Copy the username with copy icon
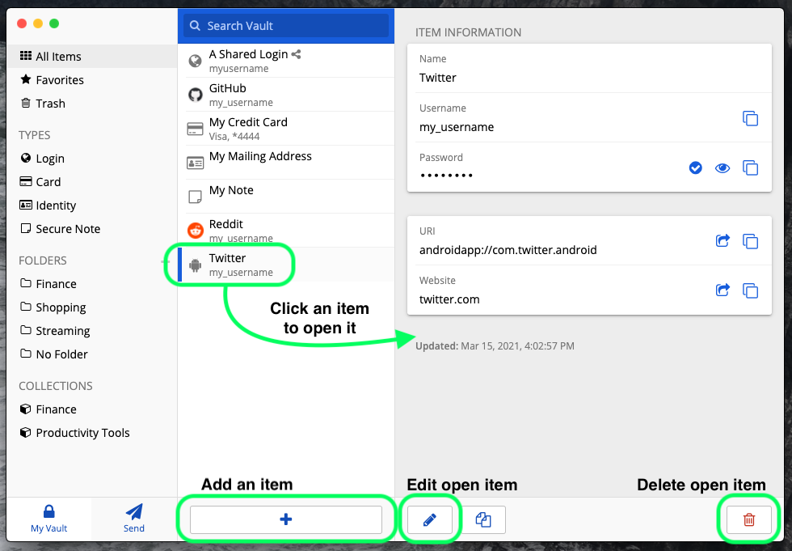 pyautogui.click(x=750, y=118)
